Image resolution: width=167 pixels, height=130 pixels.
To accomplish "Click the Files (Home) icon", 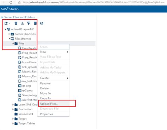I will click(x=12, y=39).
